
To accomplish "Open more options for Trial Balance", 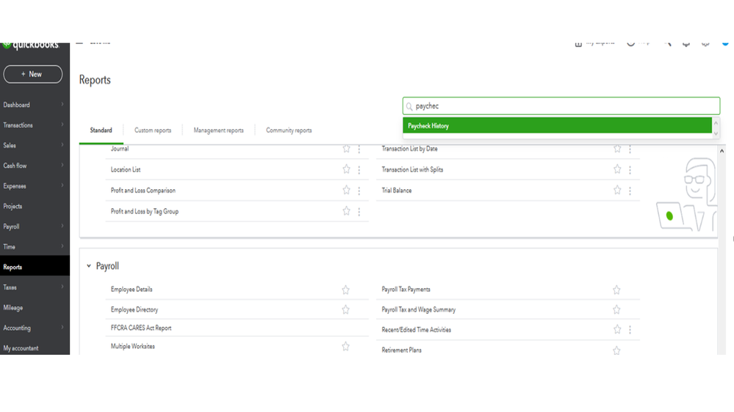I will [x=630, y=191].
